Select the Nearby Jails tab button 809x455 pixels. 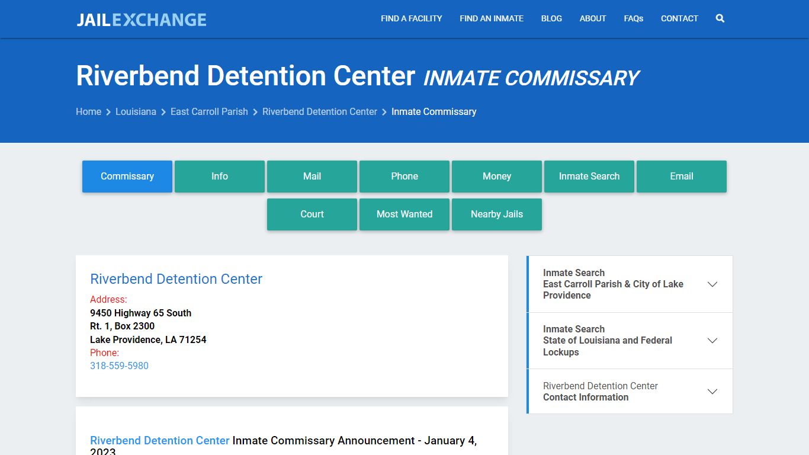pos(497,214)
